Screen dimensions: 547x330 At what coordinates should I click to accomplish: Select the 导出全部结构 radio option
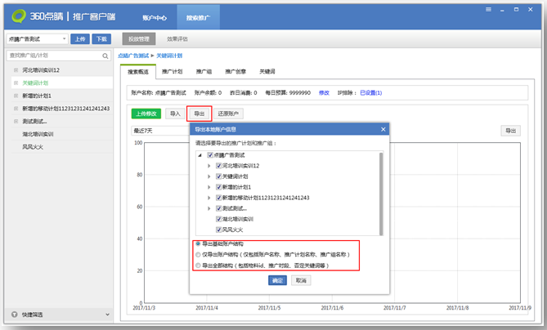click(197, 265)
